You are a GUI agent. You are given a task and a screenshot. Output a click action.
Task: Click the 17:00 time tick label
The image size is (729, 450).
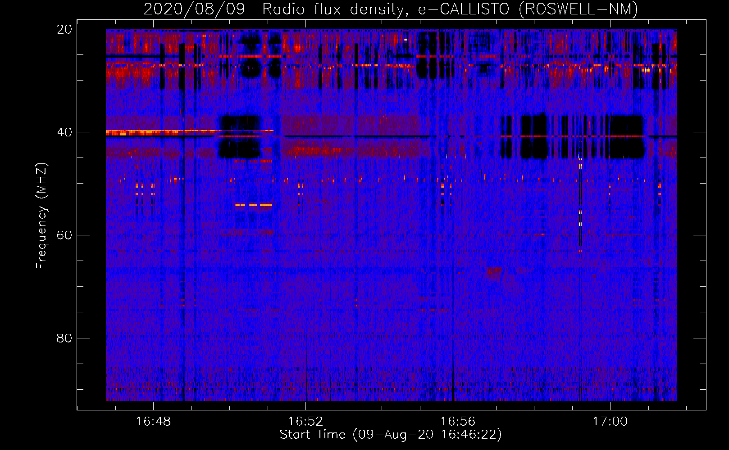coord(610,421)
